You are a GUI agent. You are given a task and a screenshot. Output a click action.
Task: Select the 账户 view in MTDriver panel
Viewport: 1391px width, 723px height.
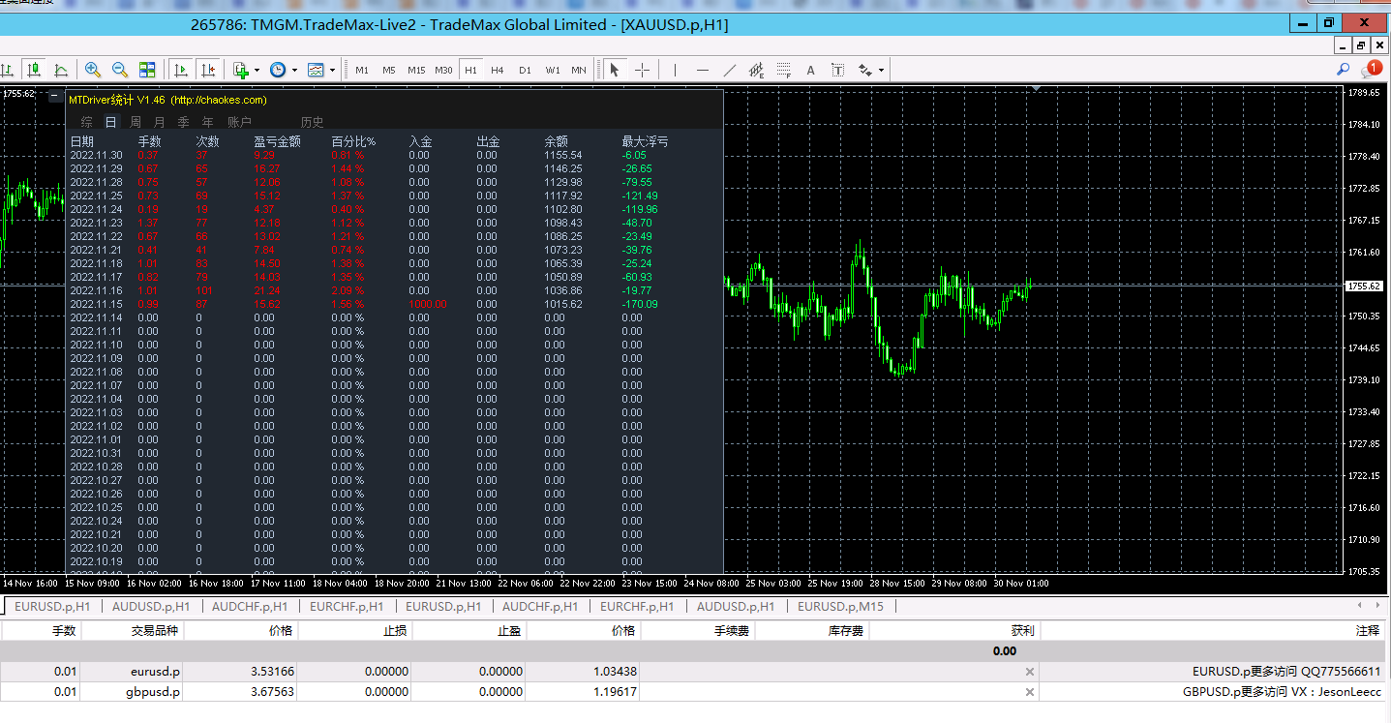[239, 122]
